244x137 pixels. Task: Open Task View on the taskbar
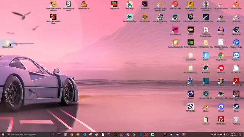point(53,134)
